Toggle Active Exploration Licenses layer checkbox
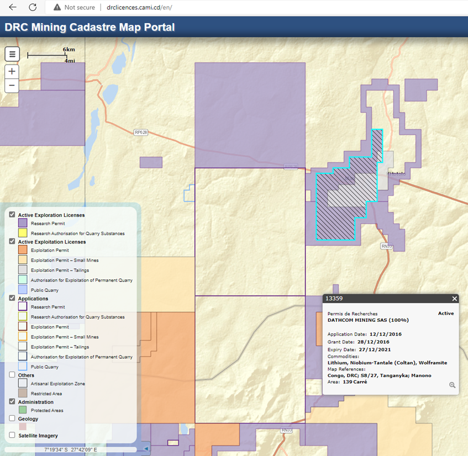468x456 pixels. click(12, 214)
